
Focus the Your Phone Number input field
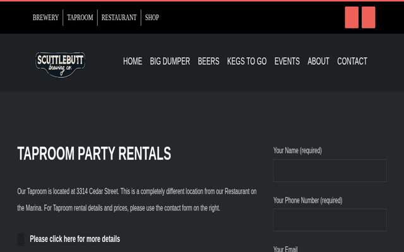point(330,220)
